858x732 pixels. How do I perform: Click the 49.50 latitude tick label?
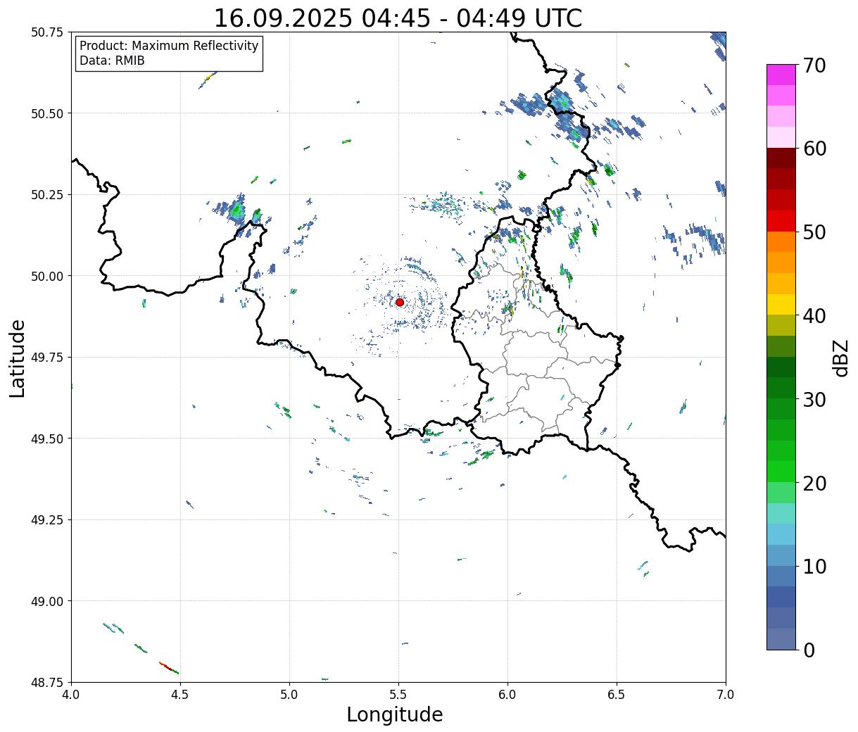coord(47,438)
